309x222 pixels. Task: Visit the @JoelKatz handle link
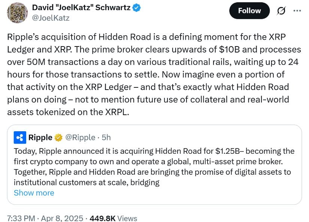click(x=48, y=18)
